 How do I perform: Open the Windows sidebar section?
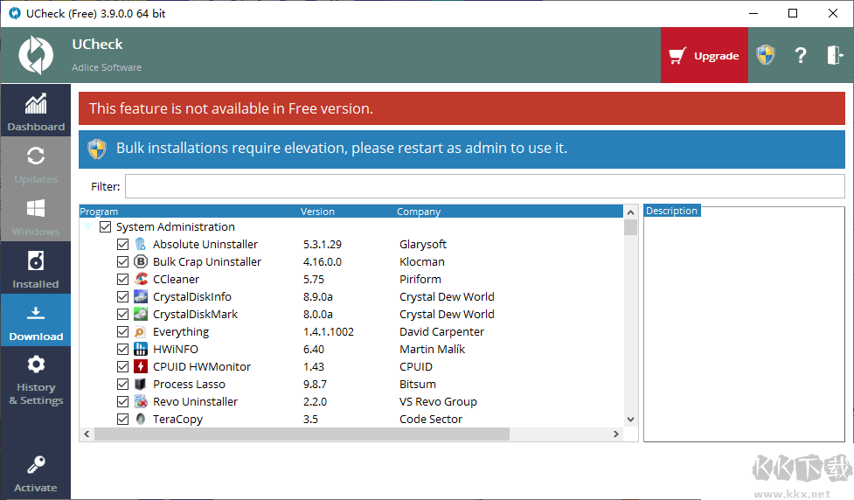pos(36,215)
